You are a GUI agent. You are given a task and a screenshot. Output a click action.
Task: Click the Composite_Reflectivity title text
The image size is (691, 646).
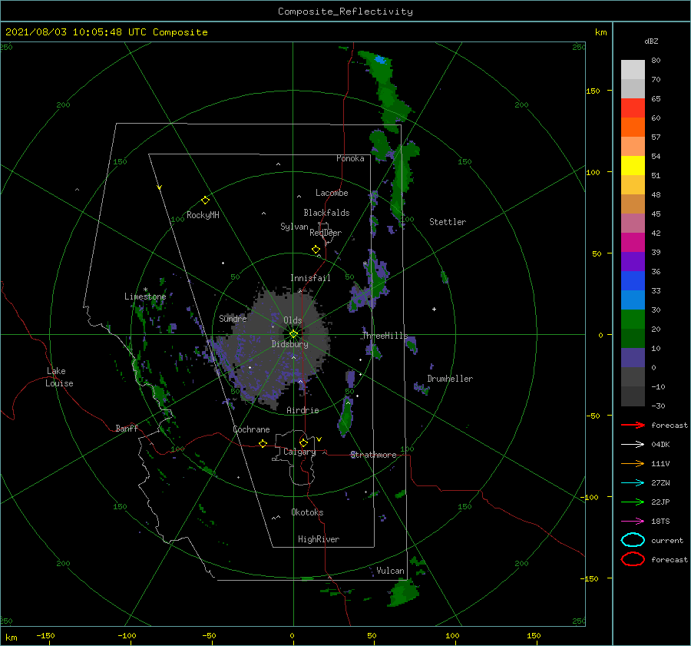345,12
